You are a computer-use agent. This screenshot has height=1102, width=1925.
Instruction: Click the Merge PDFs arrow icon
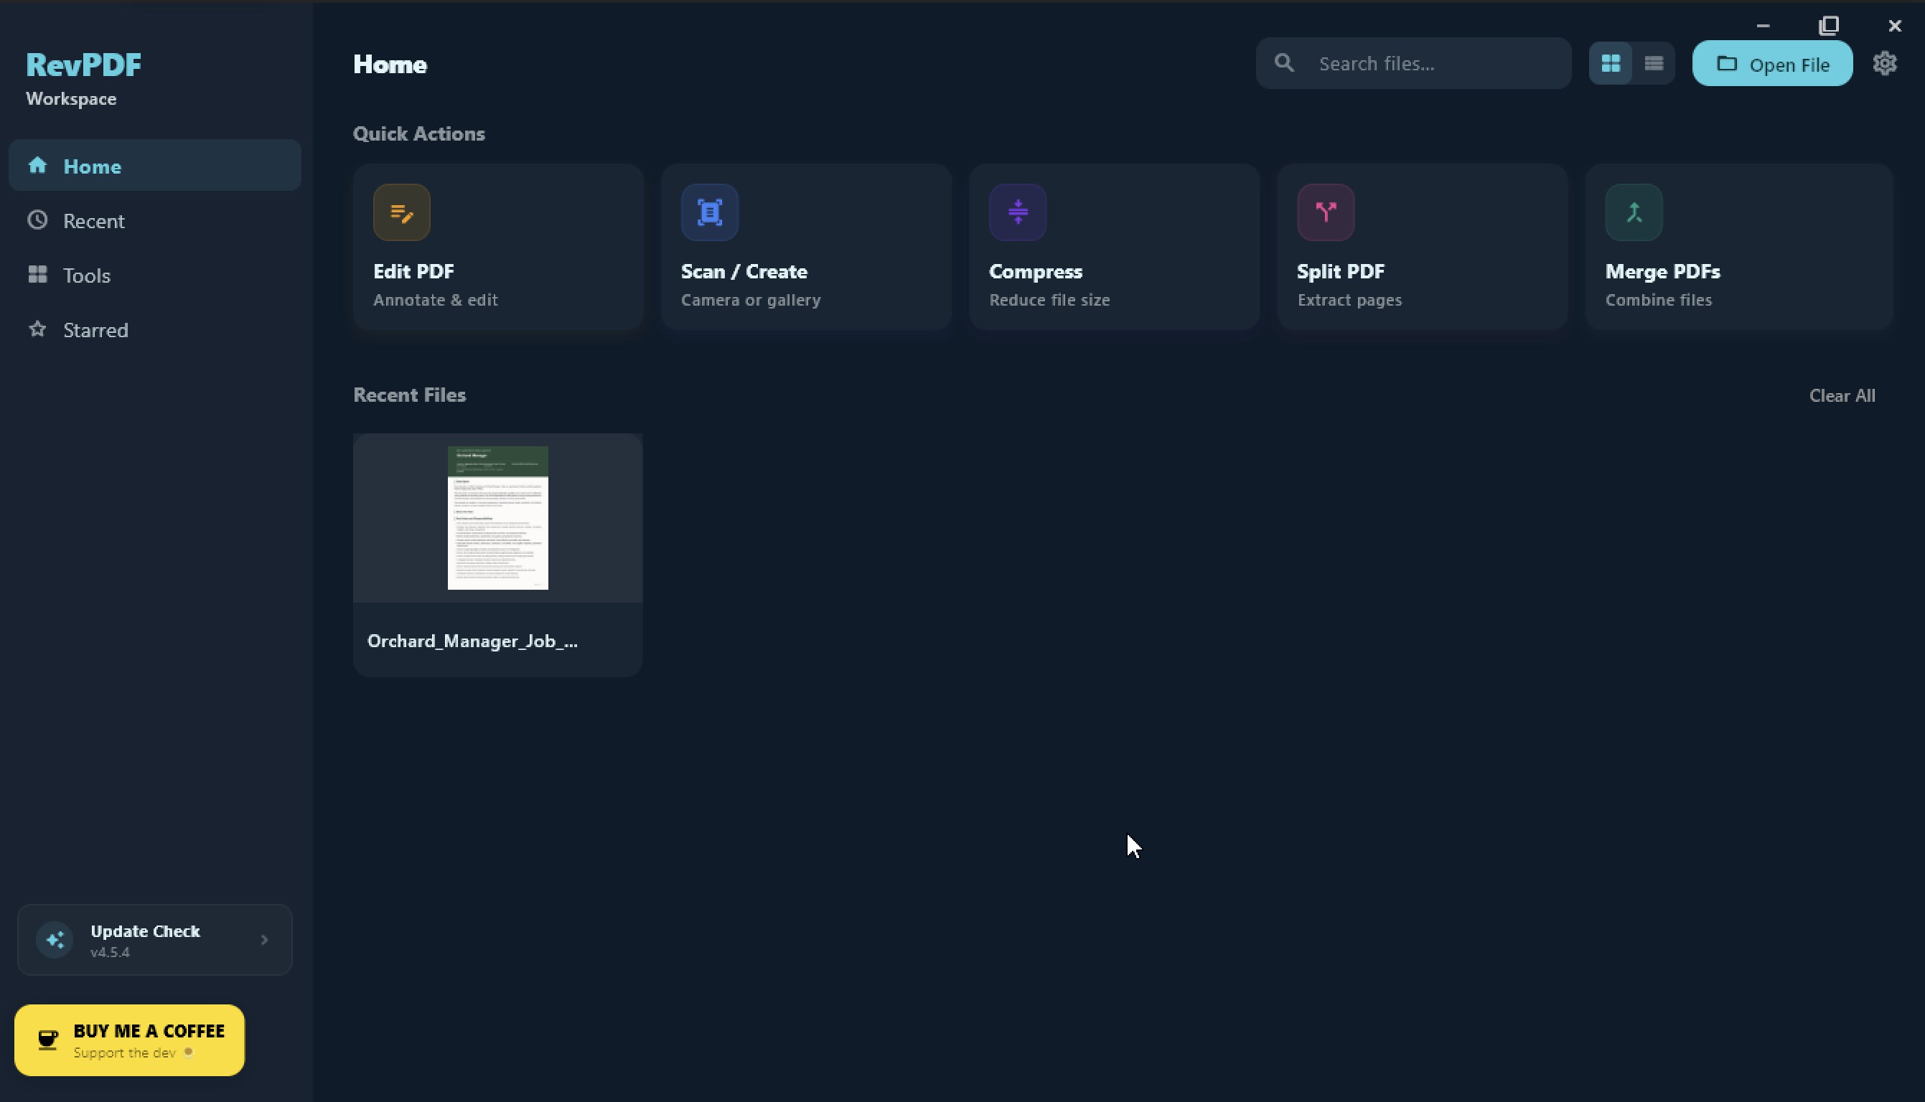point(1634,212)
